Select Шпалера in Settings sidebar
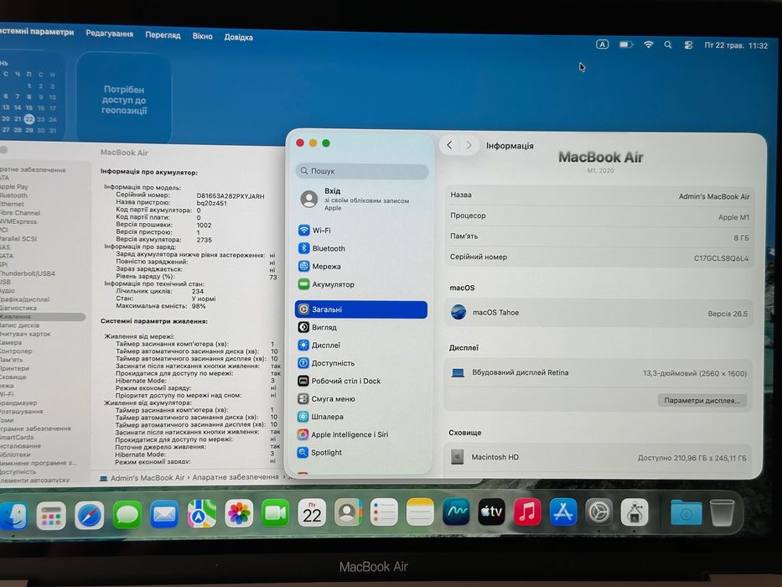 click(x=361, y=416)
